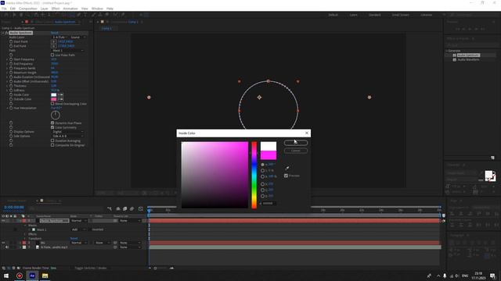Open the Layer menu

[44, 9]
